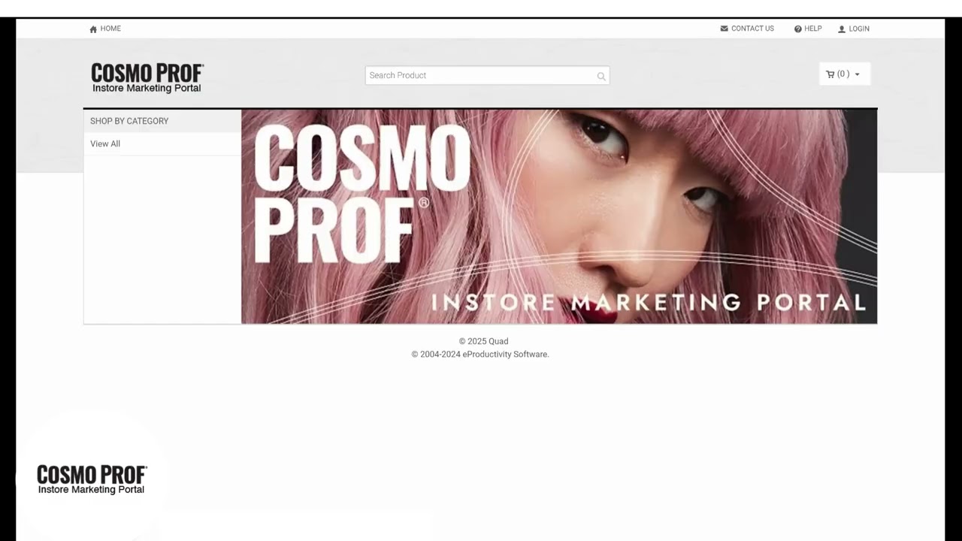
Task: Click the user icon beside Login
Action: (842, 29)
